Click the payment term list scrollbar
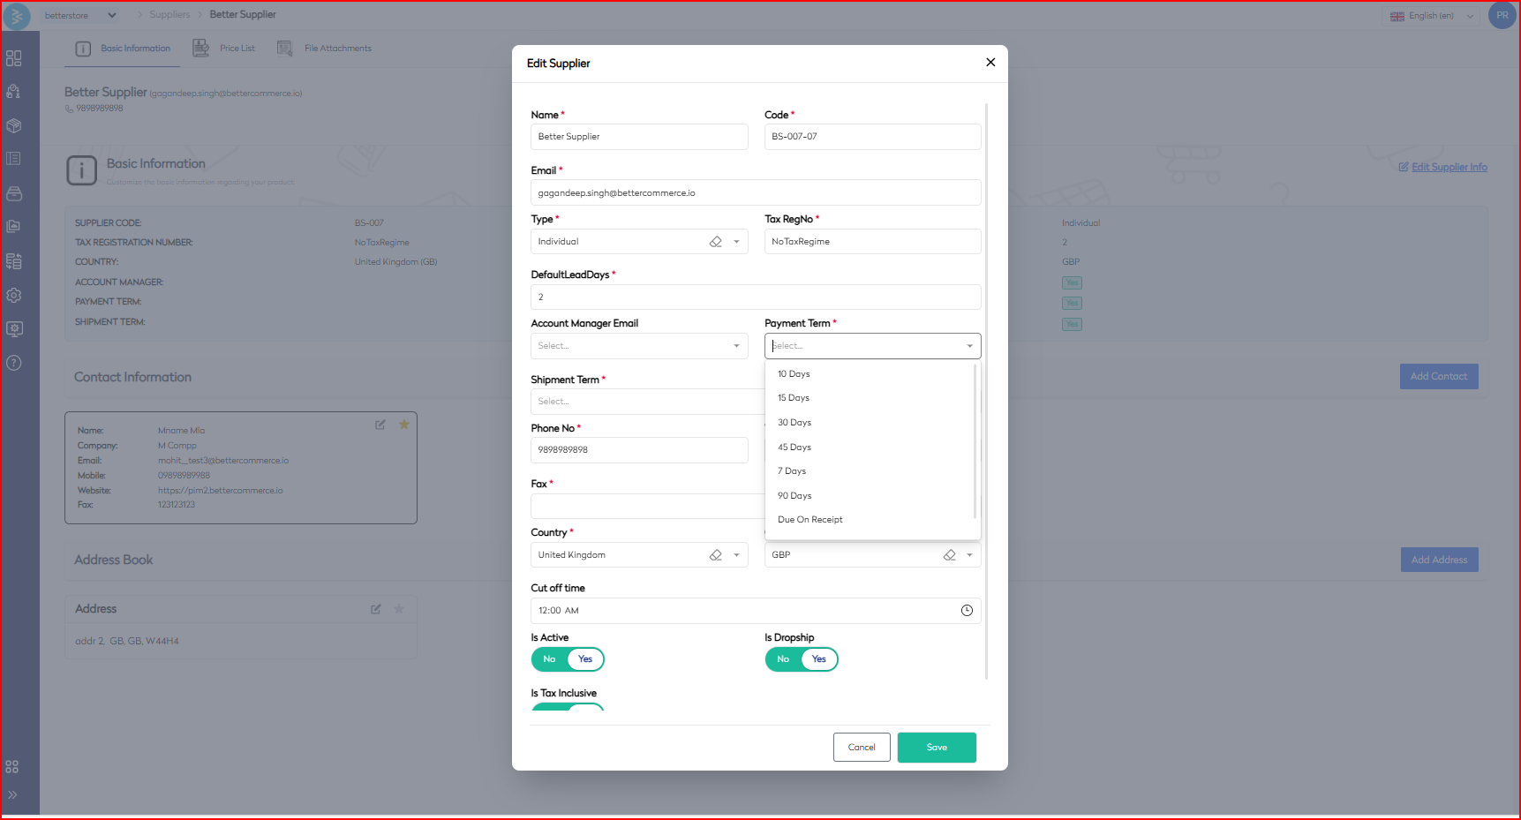The width and height of the screenshot is (1521, 820). point(975,441)
